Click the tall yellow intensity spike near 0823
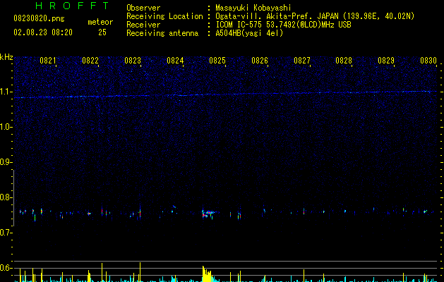Screen dimensions: 444x282 pyautogui.click(x=140, y=272)
